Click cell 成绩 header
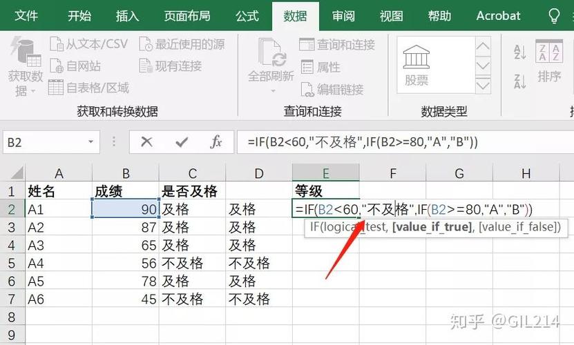 pyautogui.click(x=126, y=191)
